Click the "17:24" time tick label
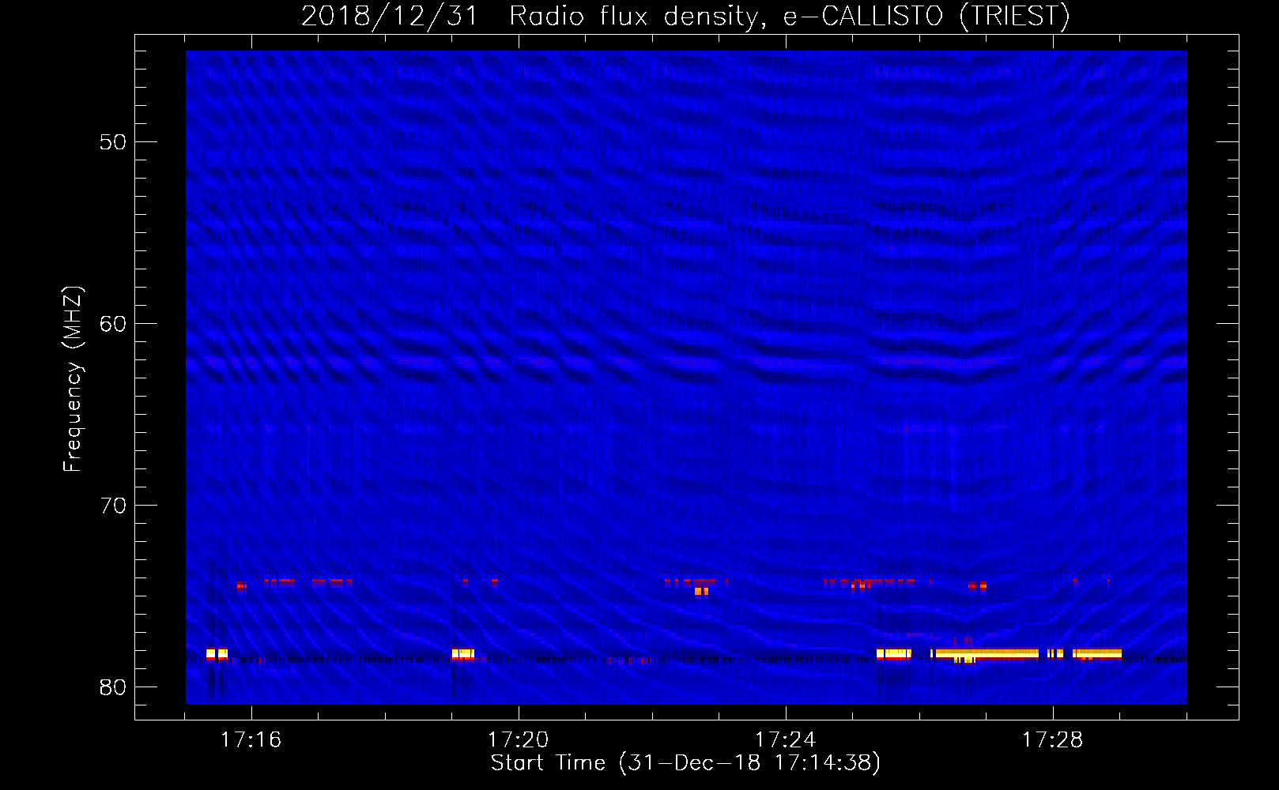The image size is (1279, 790). (x=785, y=739)
